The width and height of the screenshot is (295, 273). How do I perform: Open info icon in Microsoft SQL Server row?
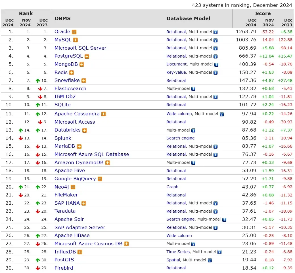(x=216, y=48)
